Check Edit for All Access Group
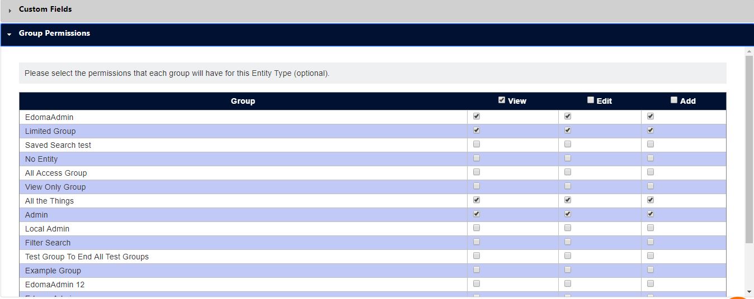This screenshot has width=754, height=299. 568,172
